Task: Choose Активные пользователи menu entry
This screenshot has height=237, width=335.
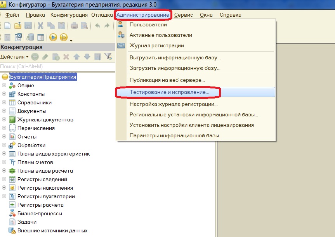Action: pos(195,35)
